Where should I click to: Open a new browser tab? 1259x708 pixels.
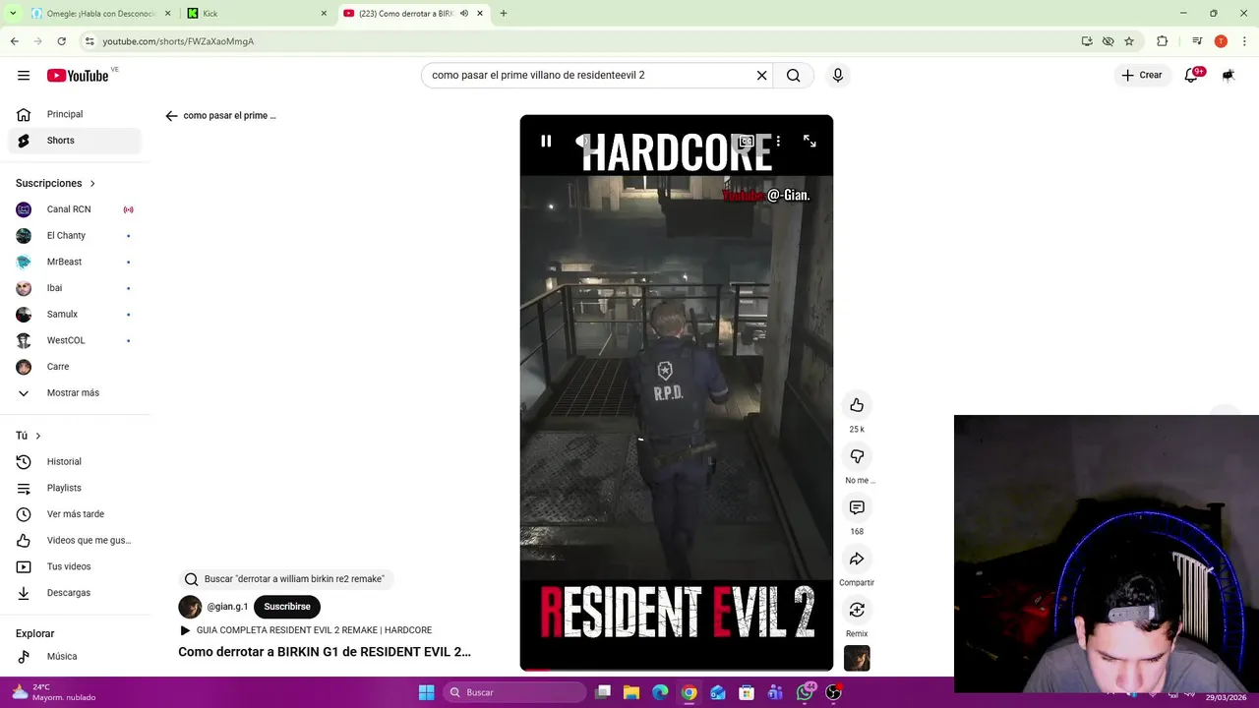pos(504,14)
